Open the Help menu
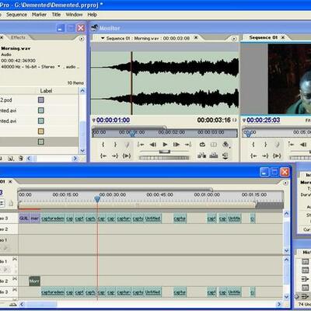Image resolution: width=311 pixels, height=311 pixels. [92, 15]
